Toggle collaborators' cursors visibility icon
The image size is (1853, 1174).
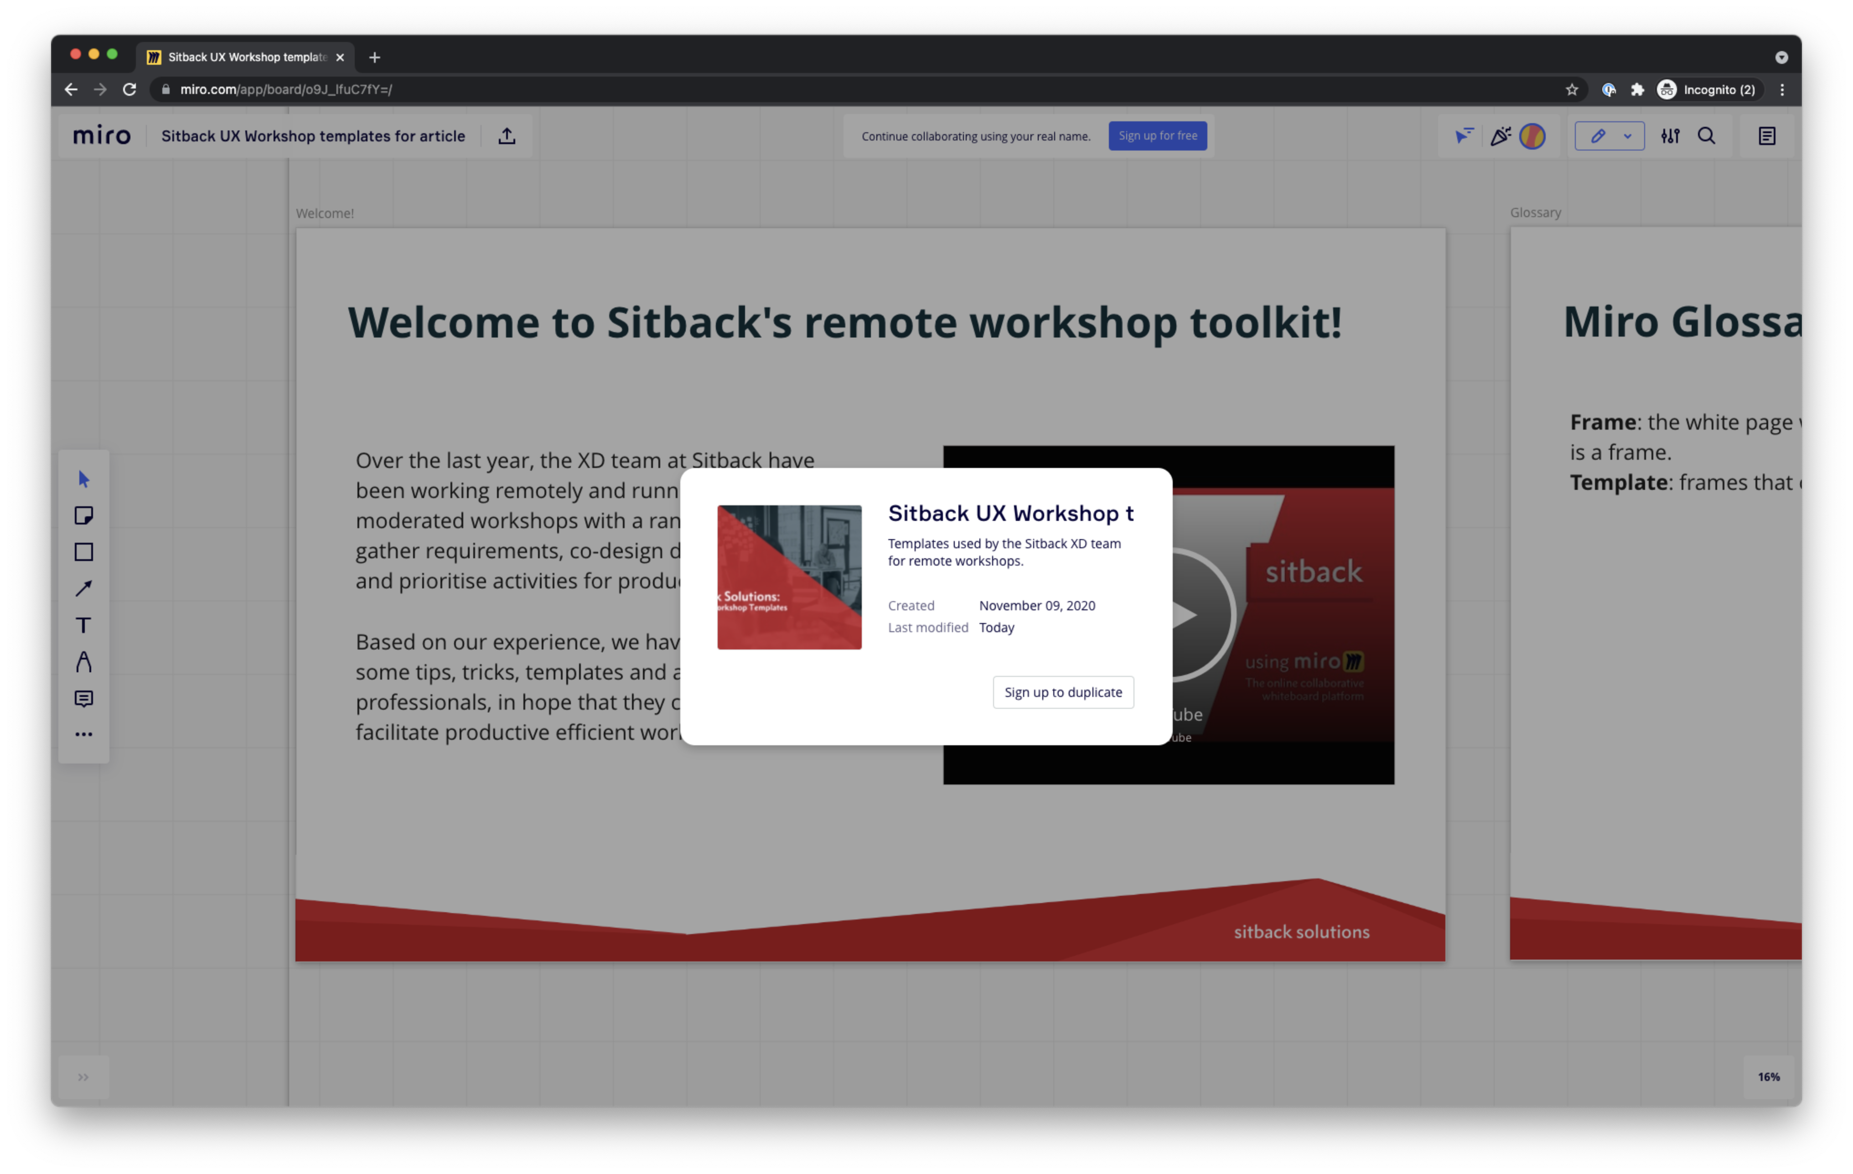pos(1464,136)
